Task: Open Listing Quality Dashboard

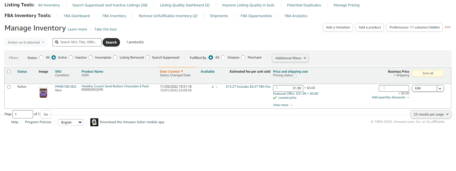Action: click(x=185, y=5)
